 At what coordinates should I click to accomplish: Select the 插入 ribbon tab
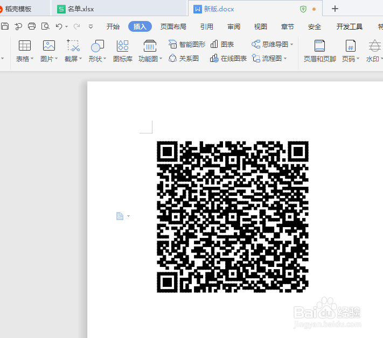click(140, 26)
